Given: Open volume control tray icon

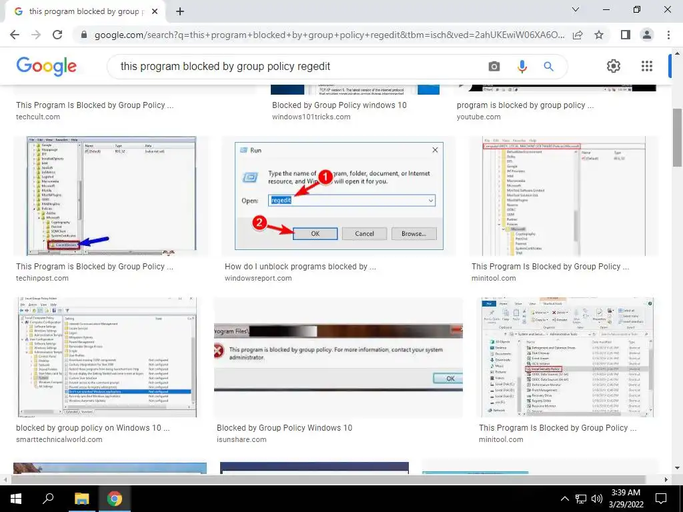Looking at the screenshot, I should (597, 499).
